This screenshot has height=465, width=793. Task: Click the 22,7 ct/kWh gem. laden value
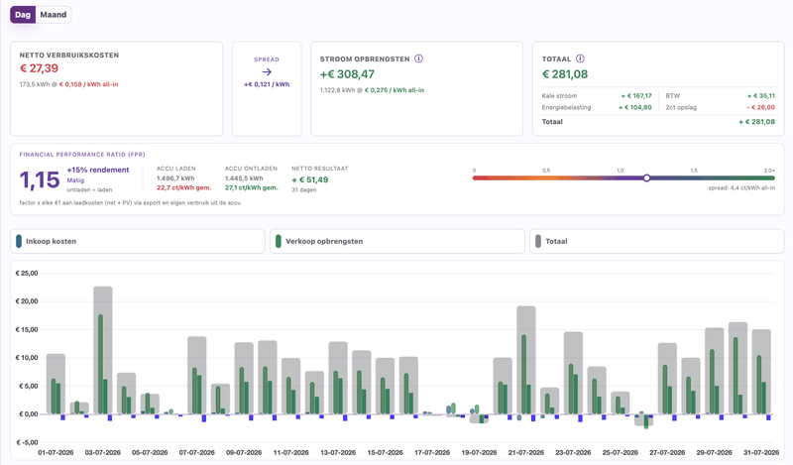pos(183,187)
